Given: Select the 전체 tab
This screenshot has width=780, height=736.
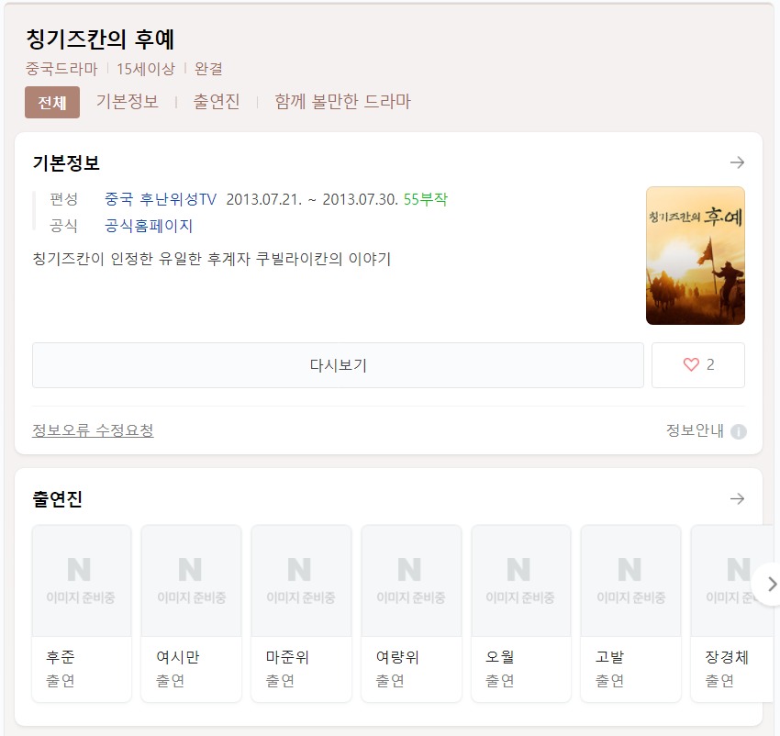Looking at the screenshot, I should [x=52, y=102].
